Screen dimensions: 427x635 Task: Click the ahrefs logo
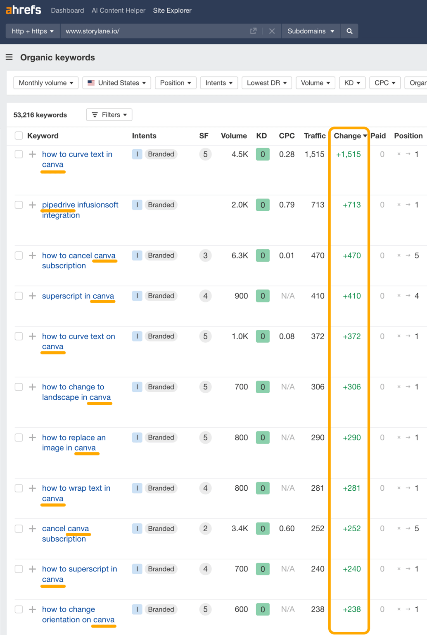point(23,10)
